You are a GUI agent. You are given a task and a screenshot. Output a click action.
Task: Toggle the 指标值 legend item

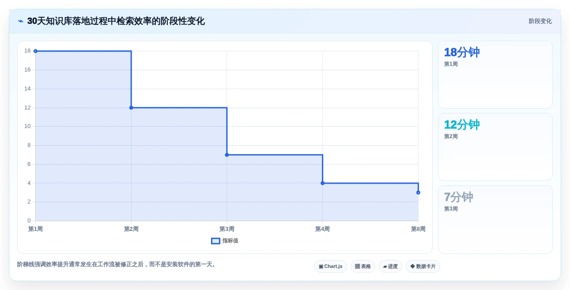pyautogui.click(x=225, y=241)
